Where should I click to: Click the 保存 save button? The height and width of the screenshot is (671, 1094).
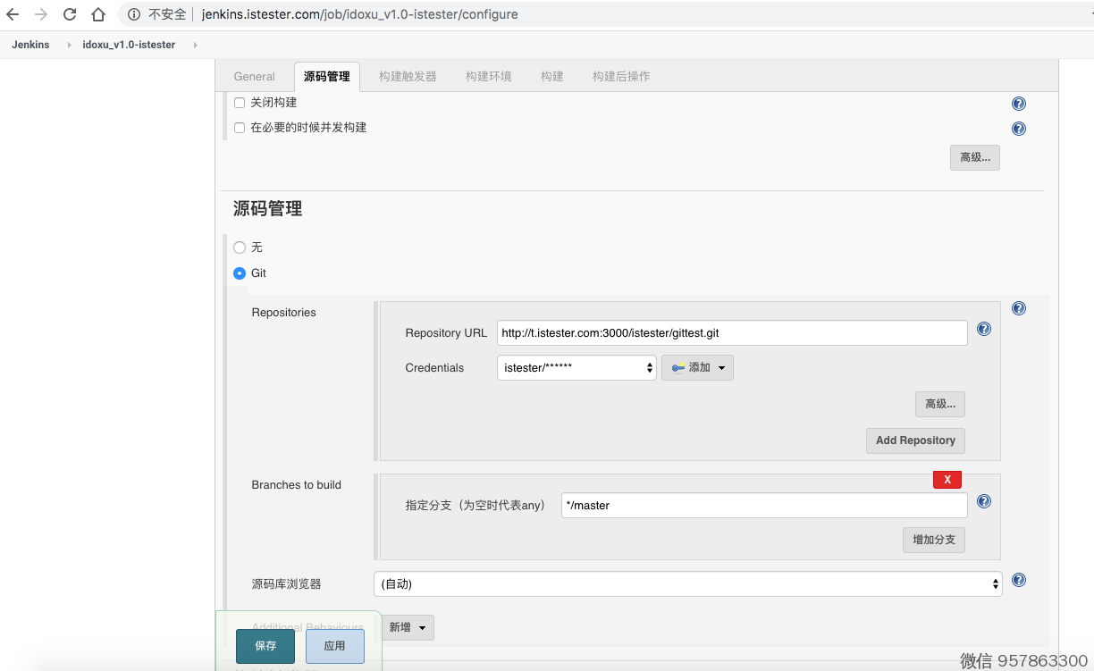(265, 646)
